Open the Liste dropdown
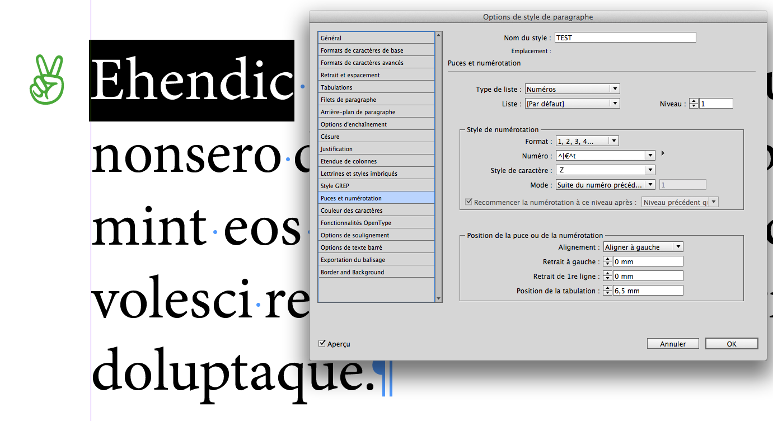Screen dimensions: 773x421 click(572, 104)
